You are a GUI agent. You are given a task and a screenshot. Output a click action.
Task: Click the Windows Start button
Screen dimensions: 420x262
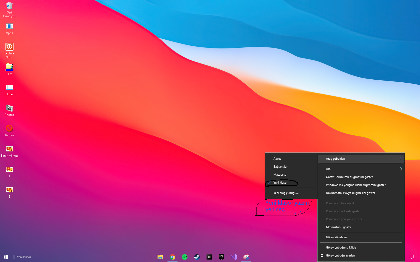[x=6, y=257]
